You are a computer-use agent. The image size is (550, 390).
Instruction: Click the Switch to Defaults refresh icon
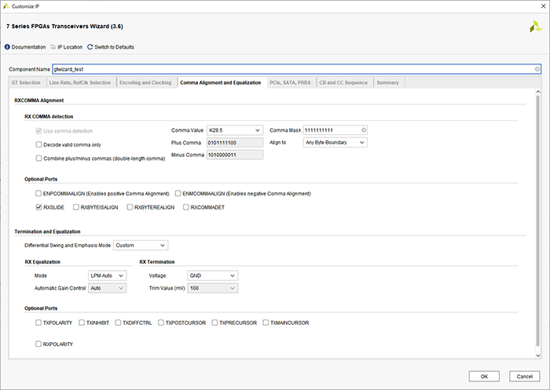point(90,47)
